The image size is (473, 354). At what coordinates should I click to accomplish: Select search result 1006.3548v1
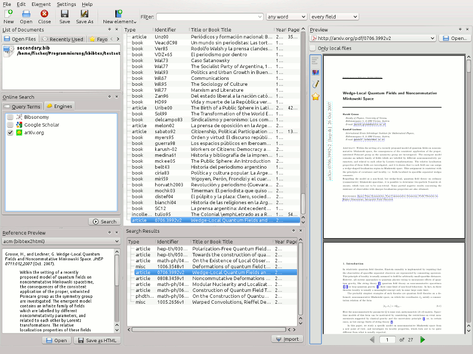click(215, 266)
